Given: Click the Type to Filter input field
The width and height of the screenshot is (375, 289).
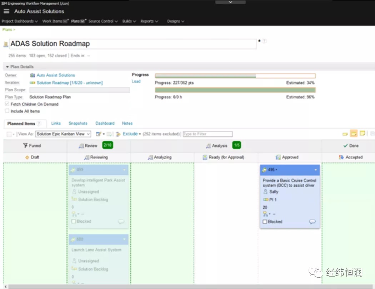Looking at the screenshot, I should pyautogui.click(x=207, y=134).
